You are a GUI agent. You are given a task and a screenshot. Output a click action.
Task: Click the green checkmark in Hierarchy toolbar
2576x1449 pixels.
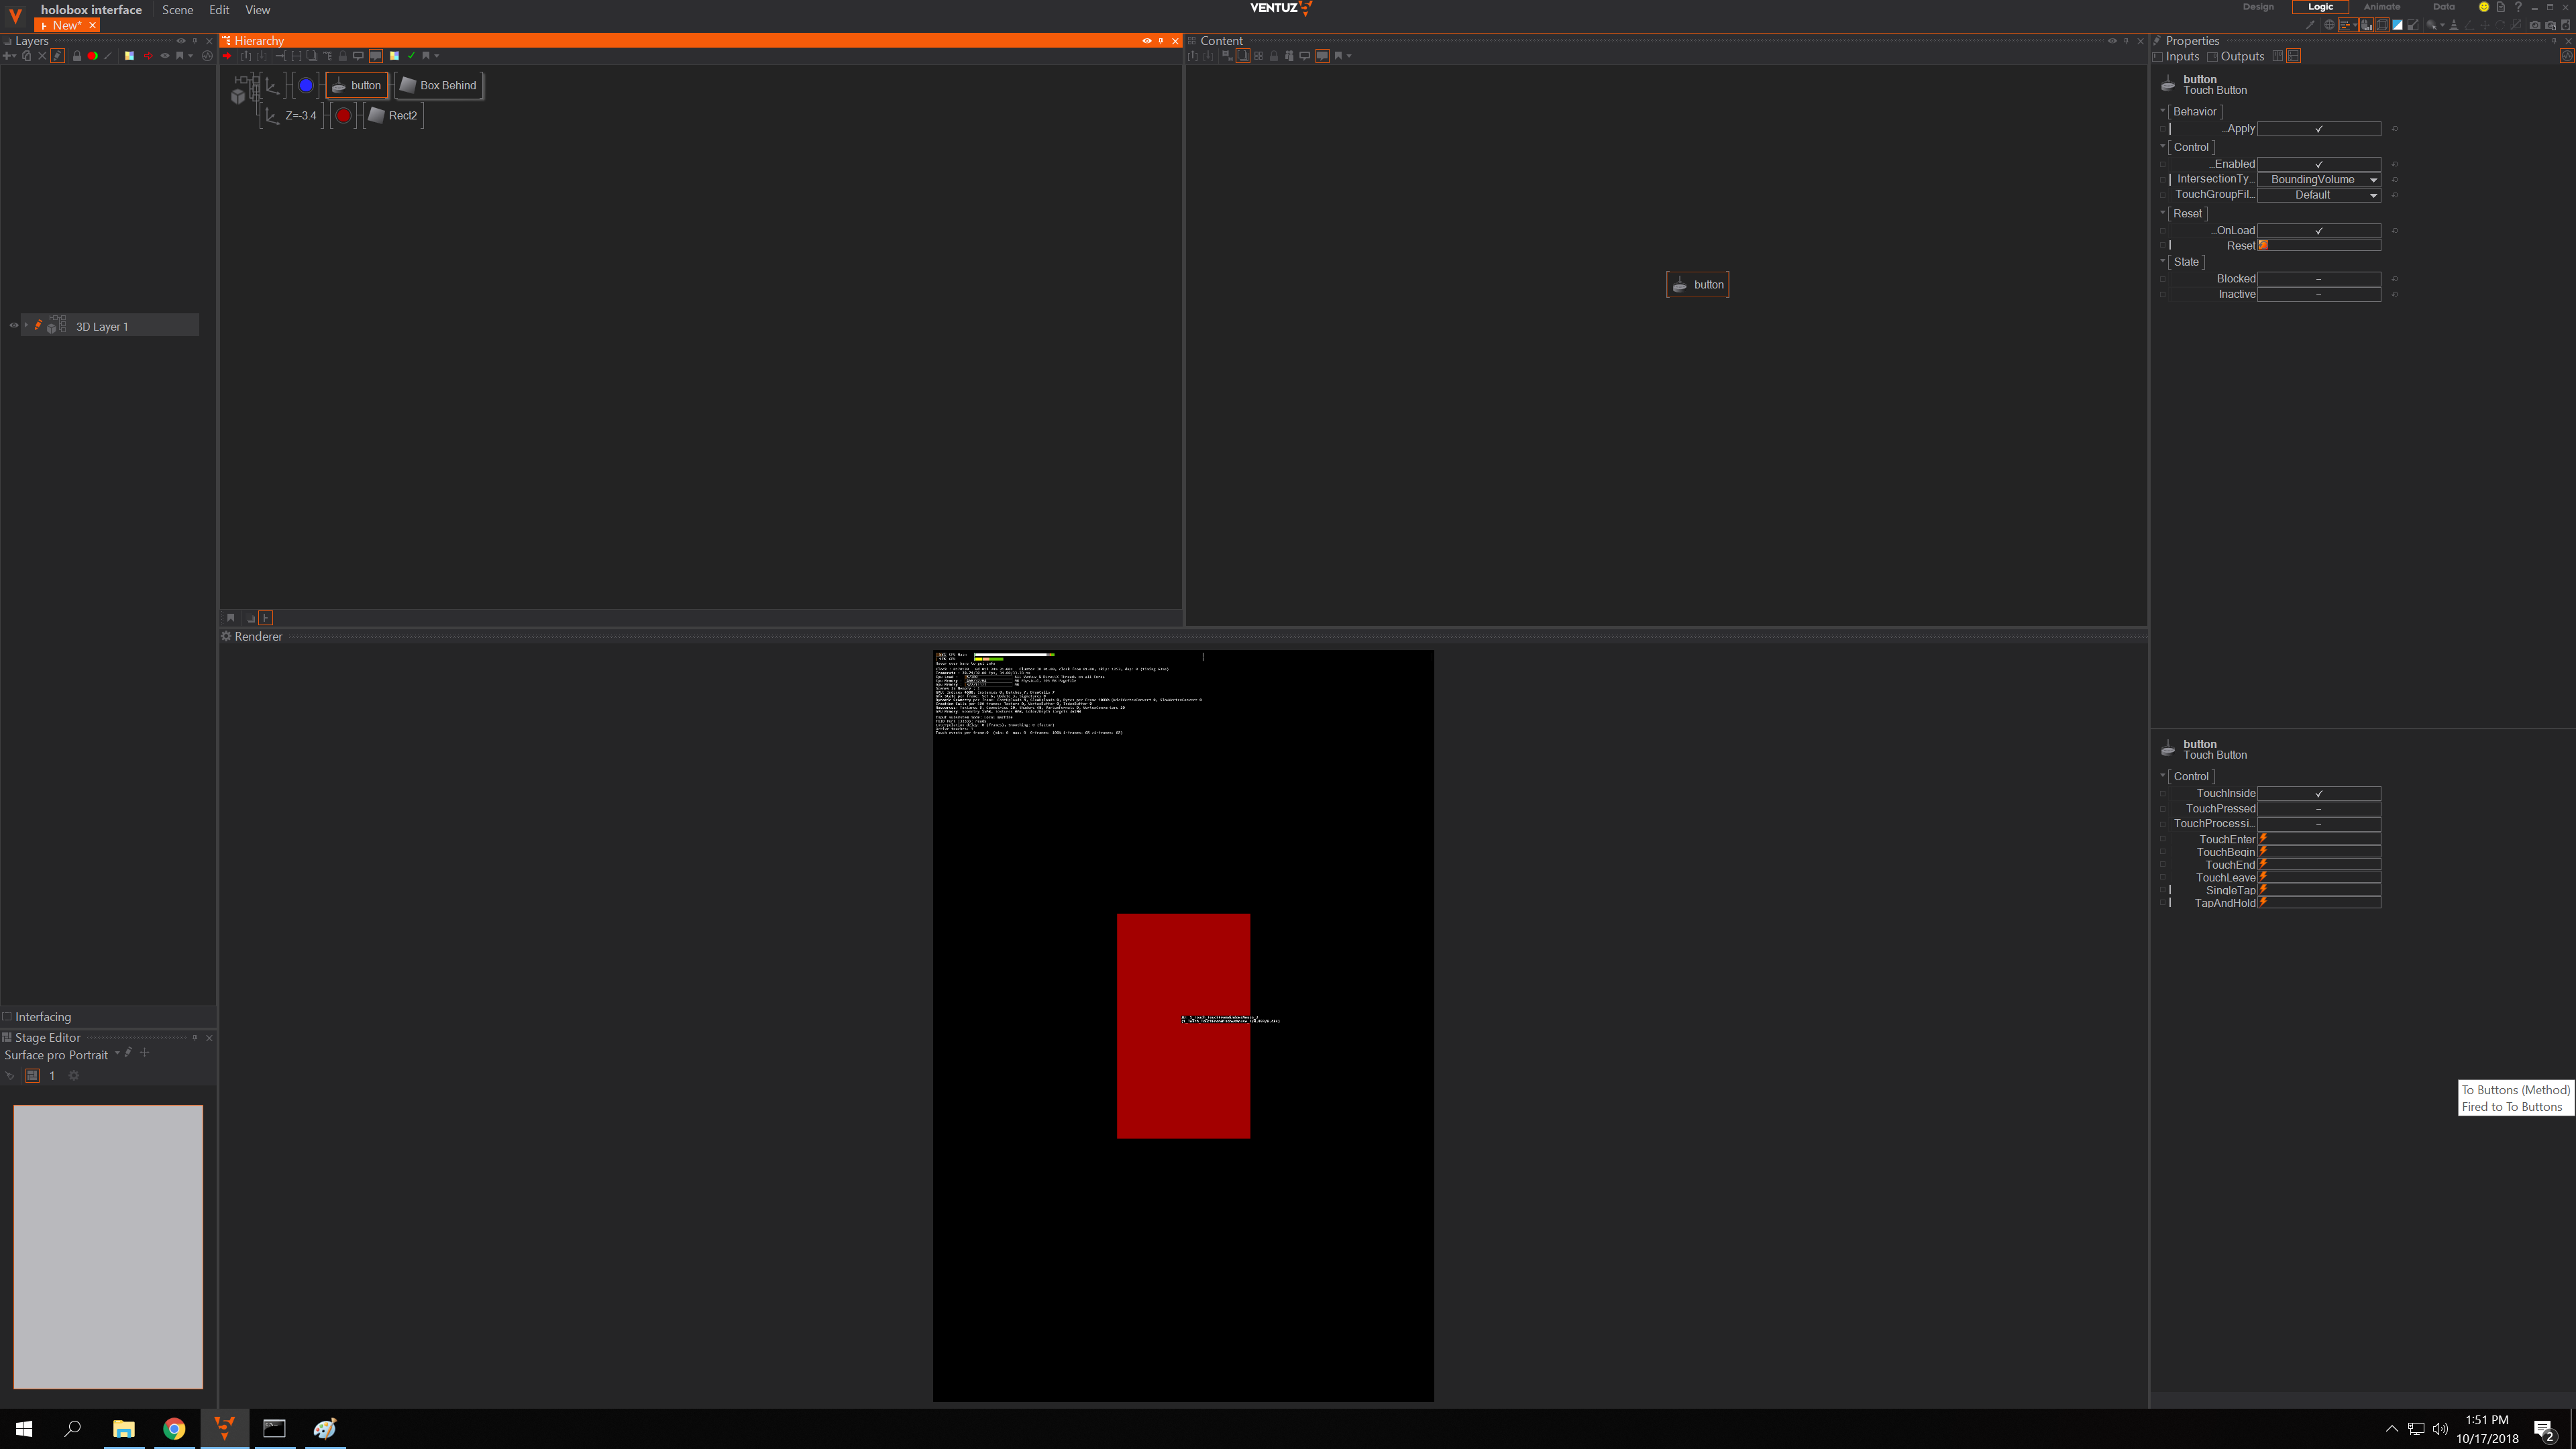(411, 56)
